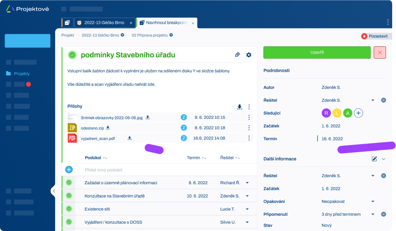Collapse the left sidebar with arrow handle
This screenshot has width=396, height=231.
(54, 191)
